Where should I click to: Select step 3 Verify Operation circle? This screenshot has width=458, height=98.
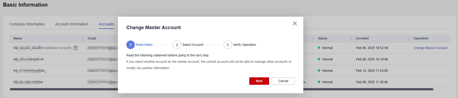coord(228,45)
